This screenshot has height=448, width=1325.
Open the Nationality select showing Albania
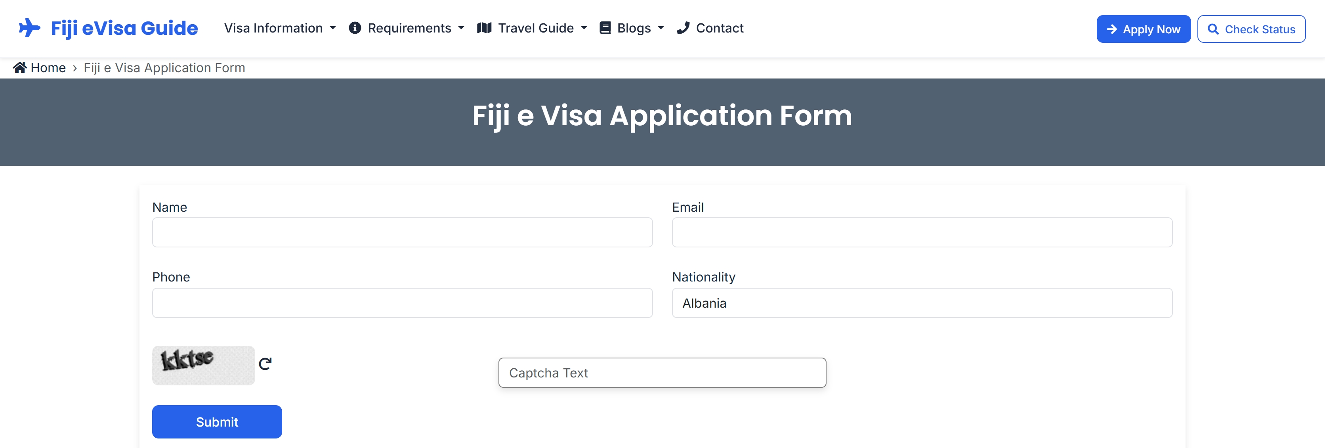[x=922, y=303]
